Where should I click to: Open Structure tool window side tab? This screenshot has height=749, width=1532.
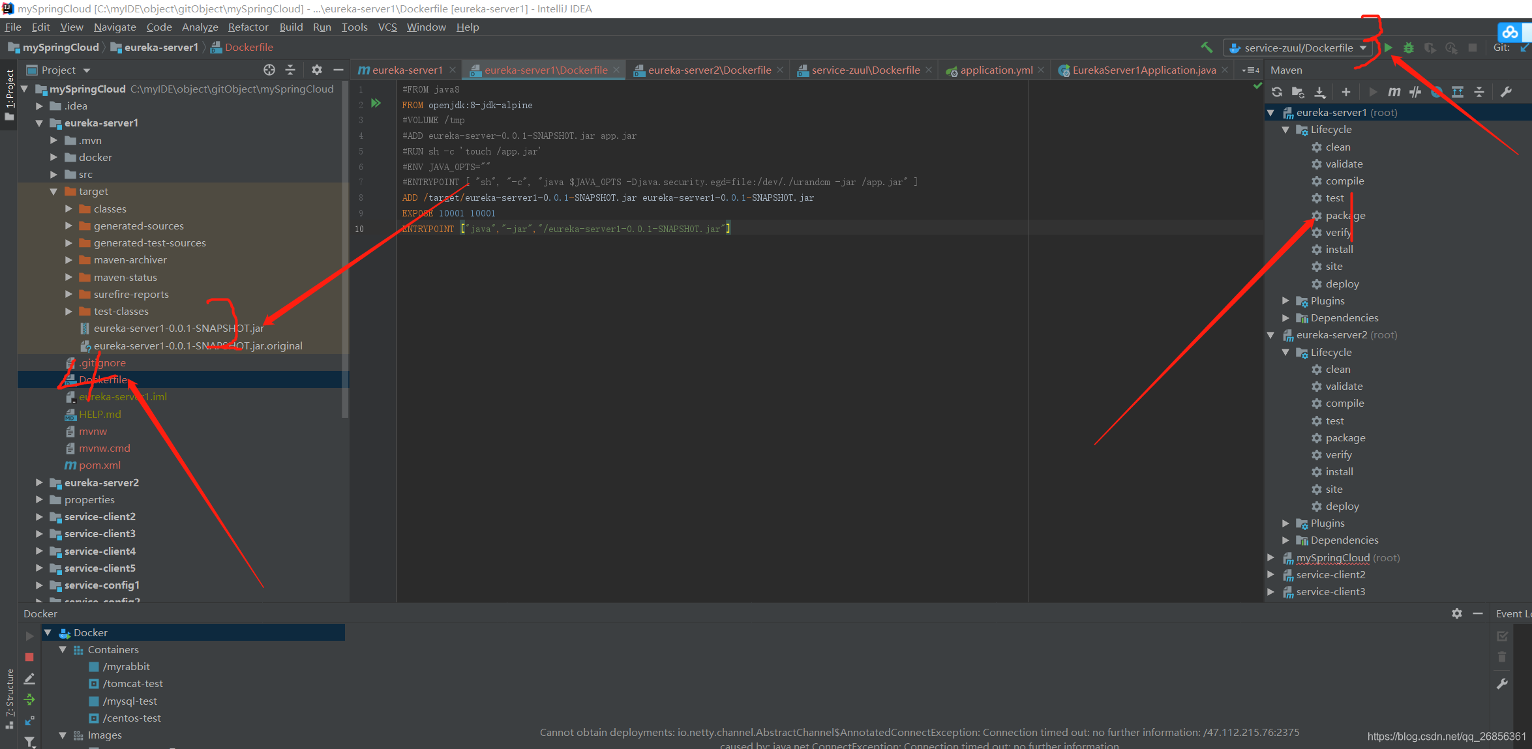(9, 699)
